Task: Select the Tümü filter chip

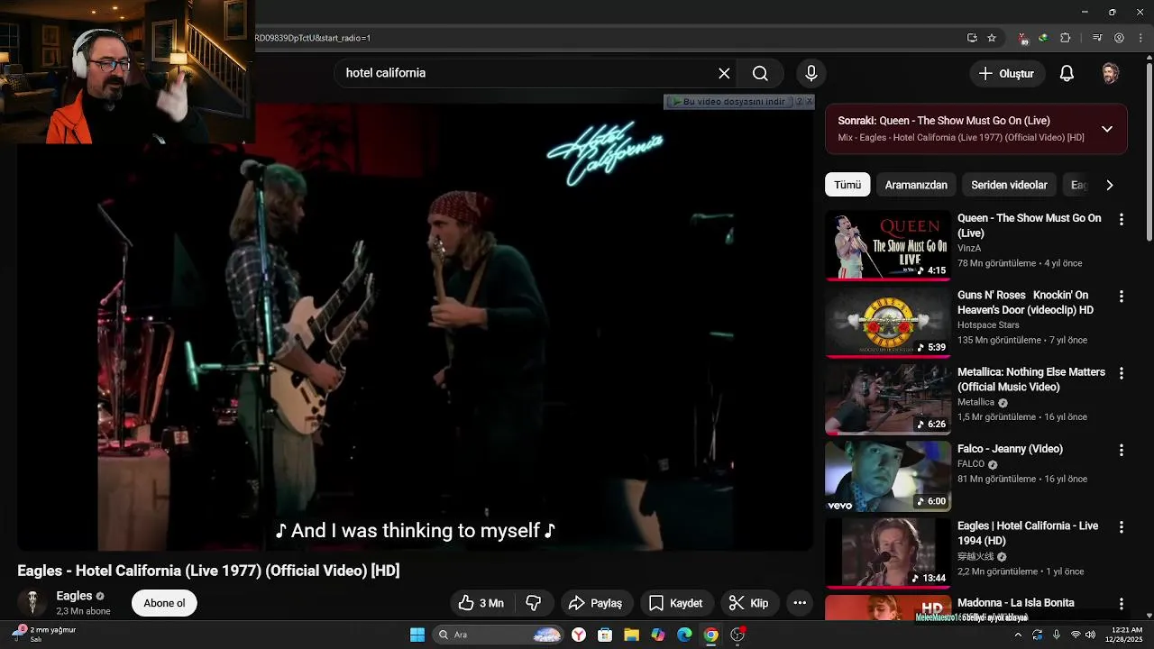Action: click(x=847, y=185)
